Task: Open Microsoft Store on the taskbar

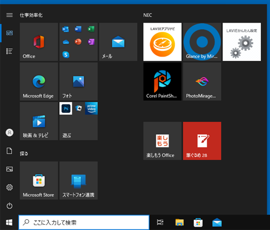Action: tap(198, 222)
